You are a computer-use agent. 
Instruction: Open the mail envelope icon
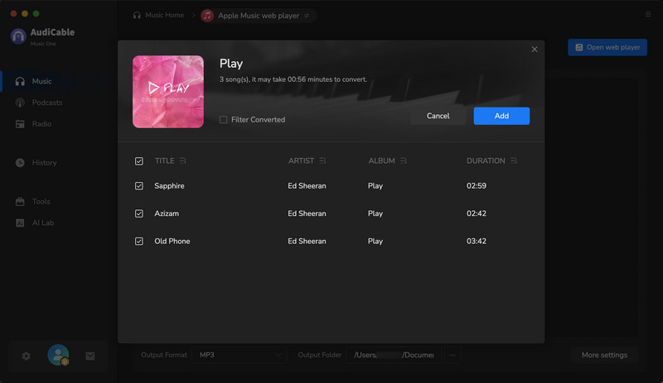tap(90, 356)
